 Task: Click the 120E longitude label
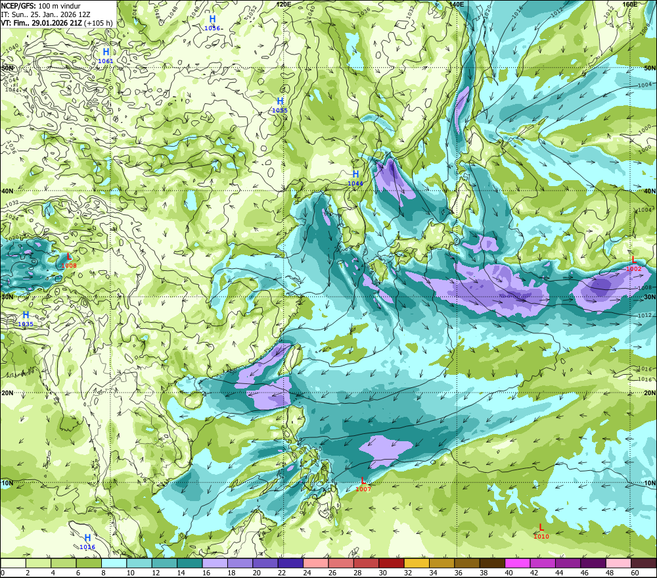284,4
